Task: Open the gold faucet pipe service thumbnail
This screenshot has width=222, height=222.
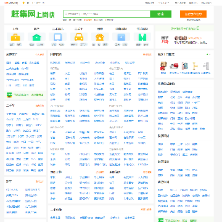Action: click(195, 66)
